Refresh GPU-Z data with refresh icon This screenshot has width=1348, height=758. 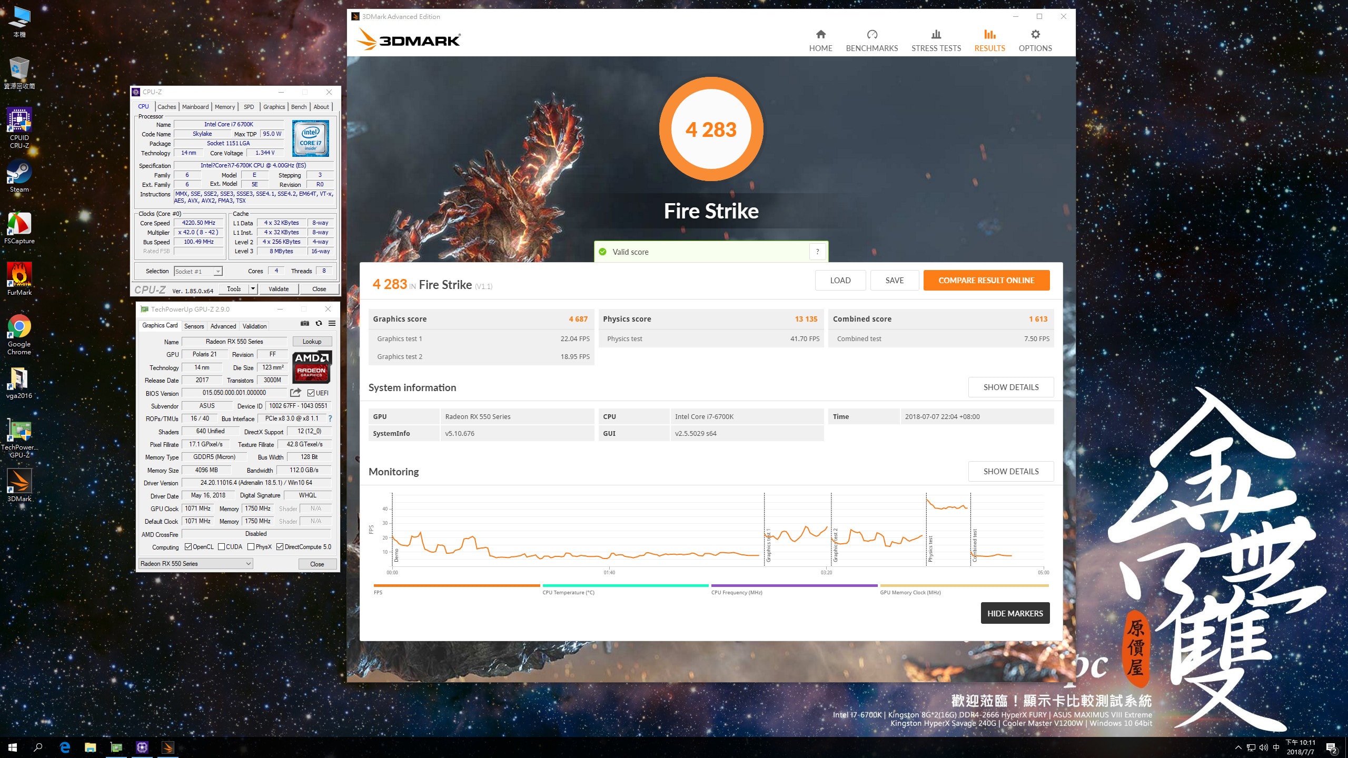pos(319,323)
